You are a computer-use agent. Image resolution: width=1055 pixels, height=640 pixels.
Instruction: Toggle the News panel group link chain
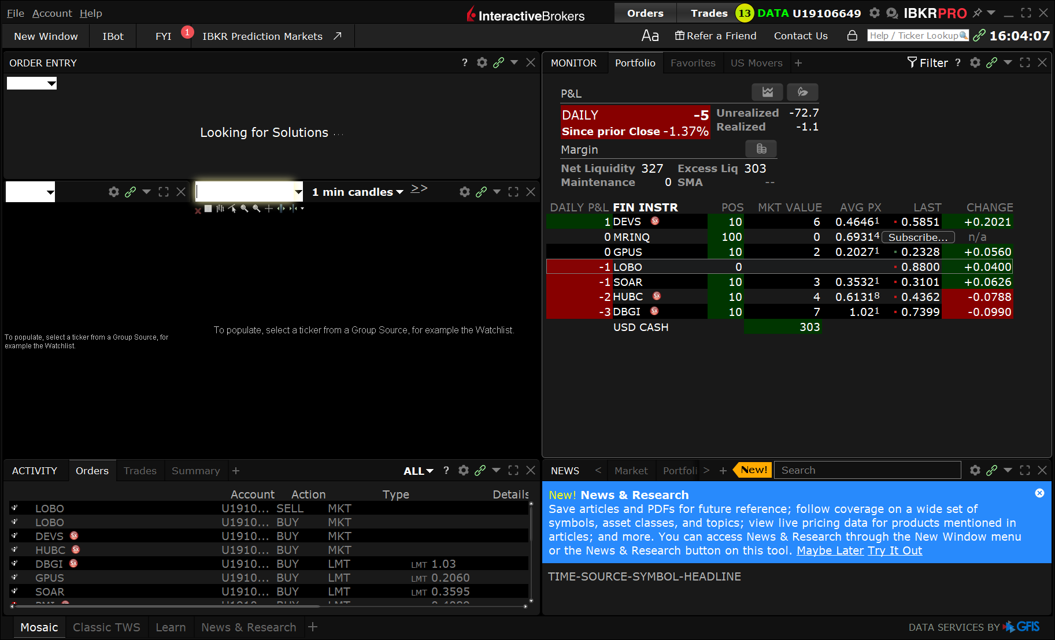(x=991, y=470)
